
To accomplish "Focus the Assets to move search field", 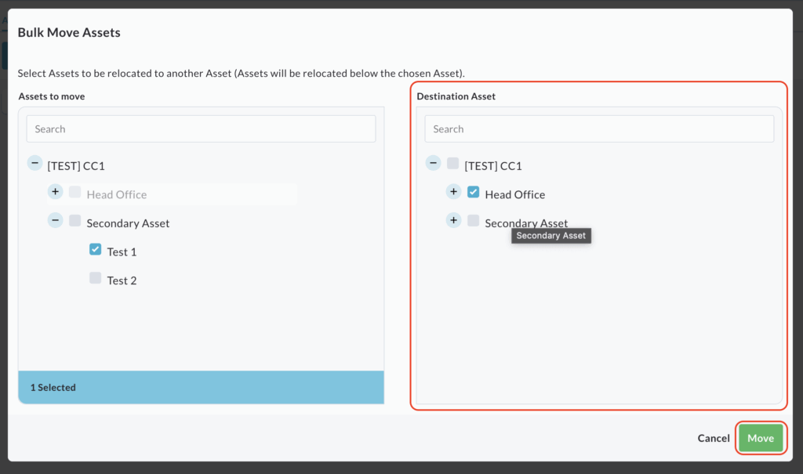I will pyautogui.click(x=201, y=129).
